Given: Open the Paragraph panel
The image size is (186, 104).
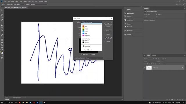Looking at the screenshot, I should [128, 27].
